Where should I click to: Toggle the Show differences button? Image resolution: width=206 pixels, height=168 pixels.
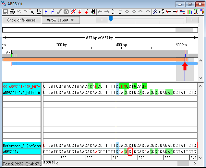coord(21,20)
